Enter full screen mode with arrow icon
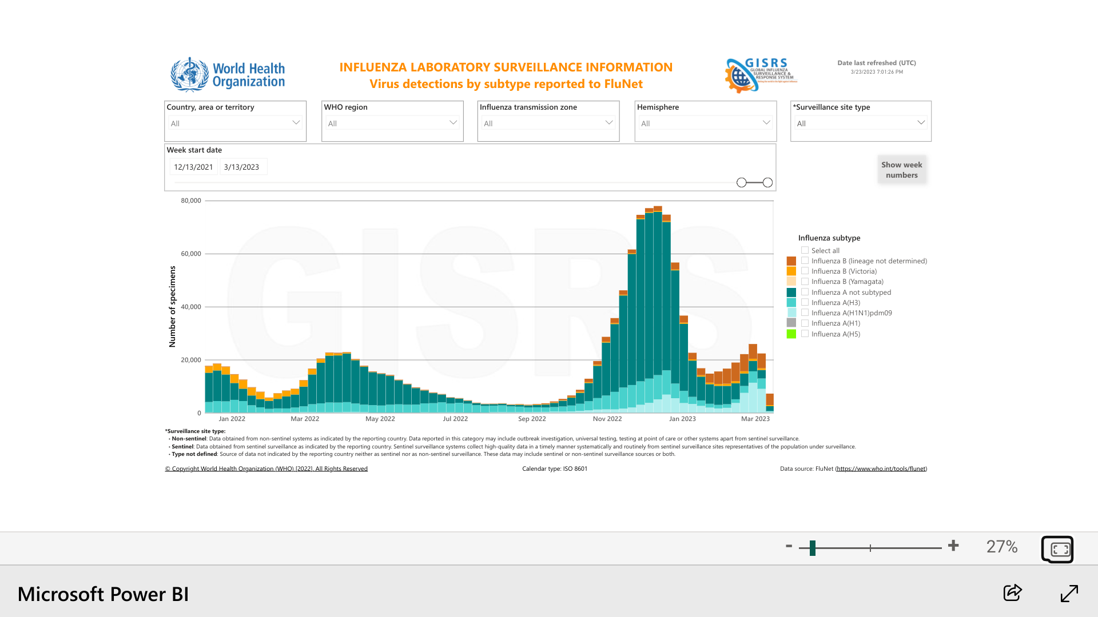The image size is (1098, 617). click(1069, 593)
